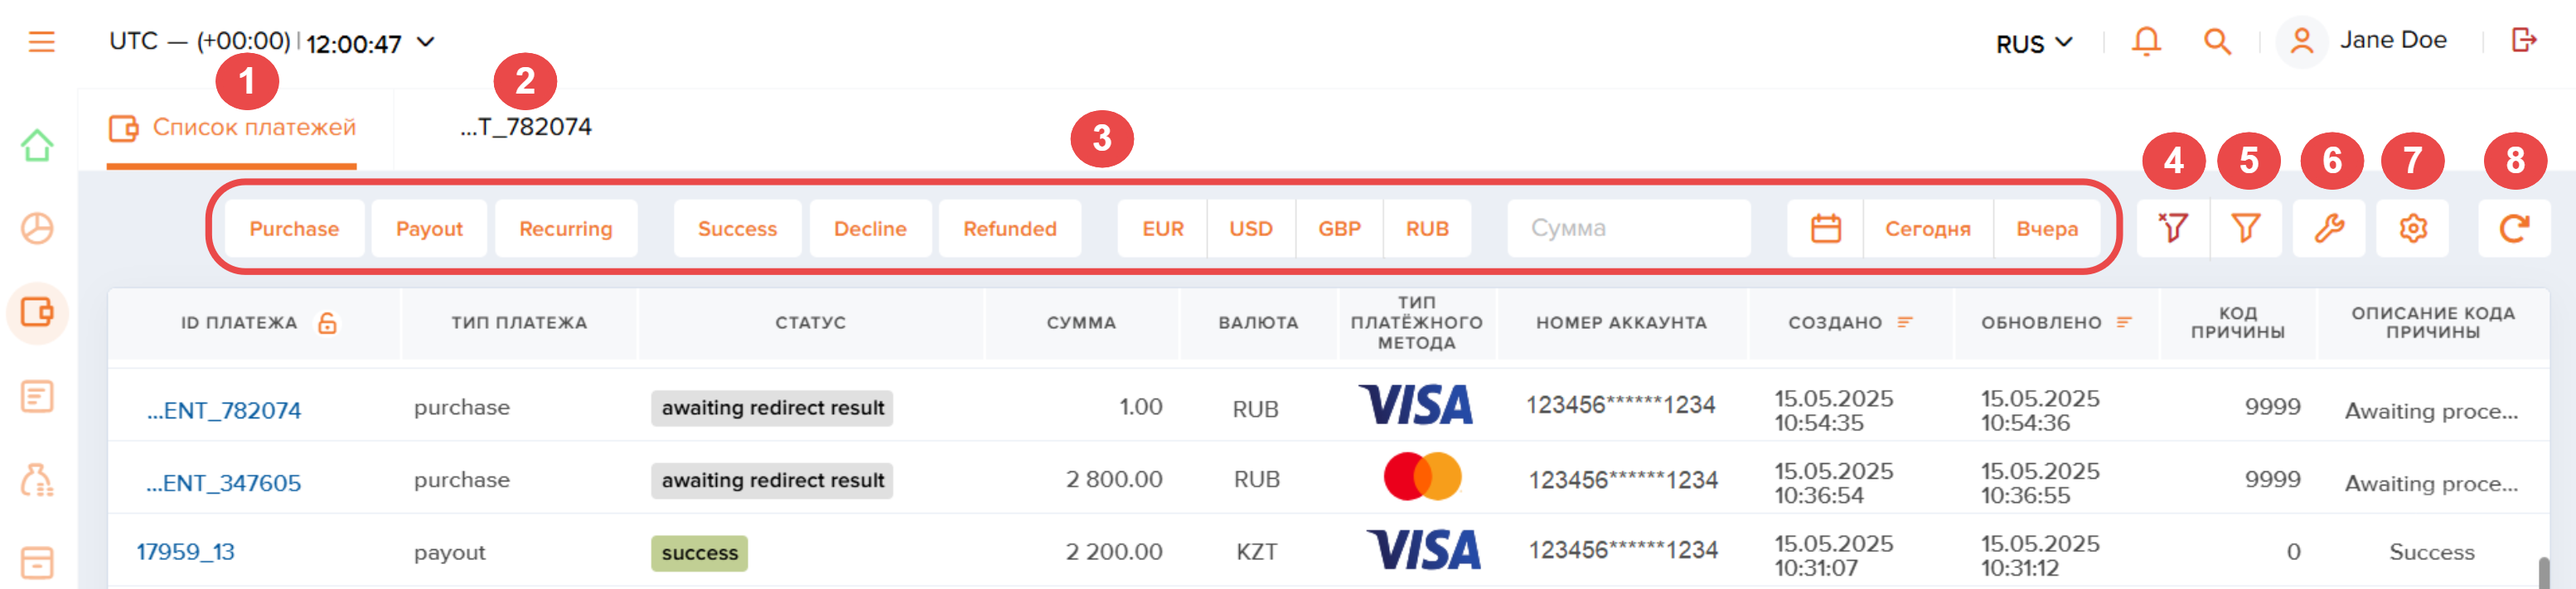Open payment ...ENT_347605 link
Viewport: 2576px width, 589px height.
click(224, 483)
